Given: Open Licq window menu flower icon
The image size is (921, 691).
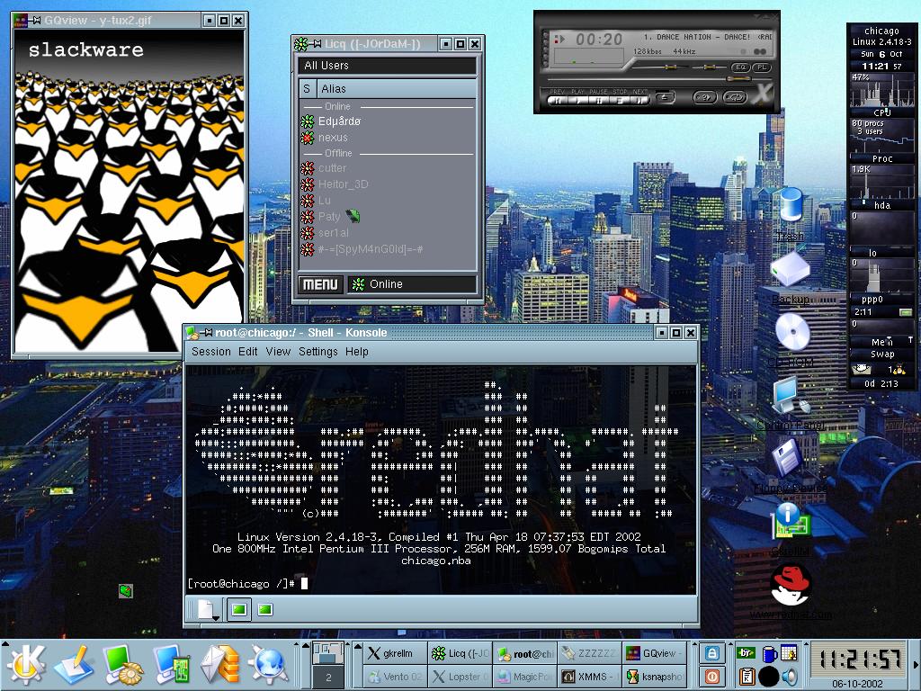Looking at the screenshot, I should (301, 43).
